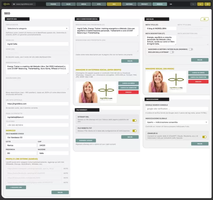
Task: Remove the blog social og:image
Action: click(x=198, y=82)
